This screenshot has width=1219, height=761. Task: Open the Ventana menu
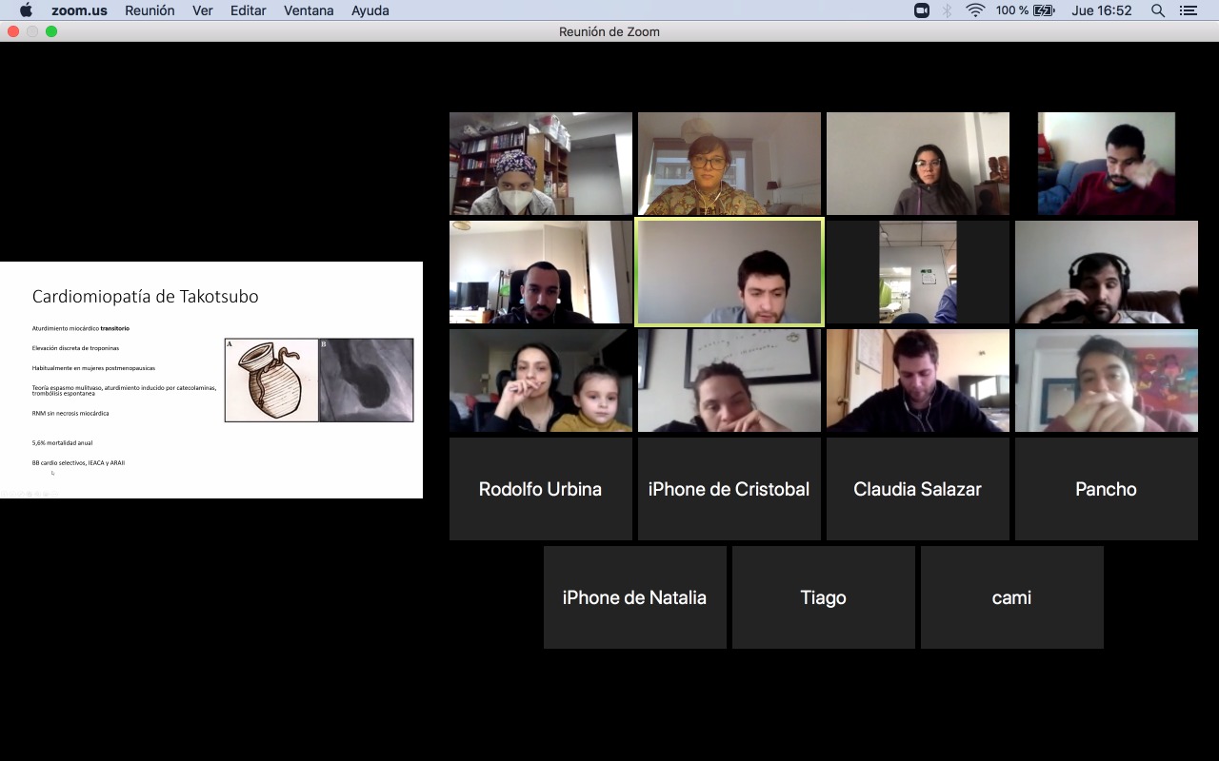(x=309, y=10)
